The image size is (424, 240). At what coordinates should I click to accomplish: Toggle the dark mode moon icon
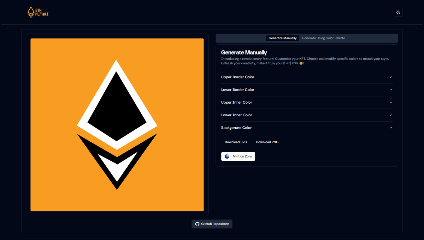pos(398,12)
